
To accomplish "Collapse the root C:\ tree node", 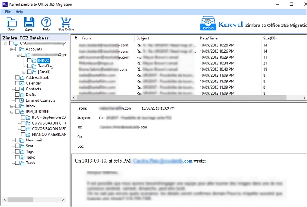I will click(x=6, y=43).
